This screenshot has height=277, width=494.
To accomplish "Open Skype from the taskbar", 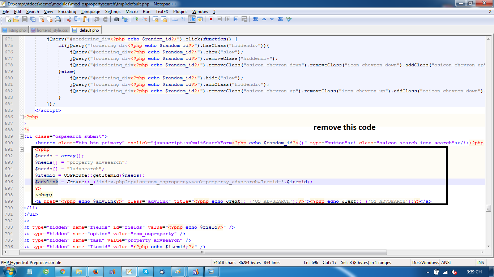I will point(145,272).
